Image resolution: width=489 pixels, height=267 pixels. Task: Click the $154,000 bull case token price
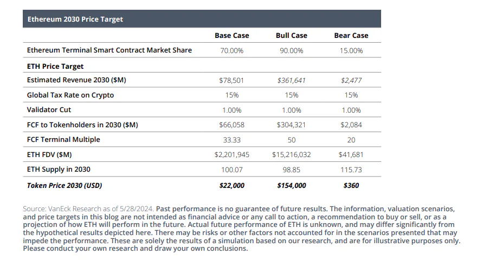[x=291, y=185]
